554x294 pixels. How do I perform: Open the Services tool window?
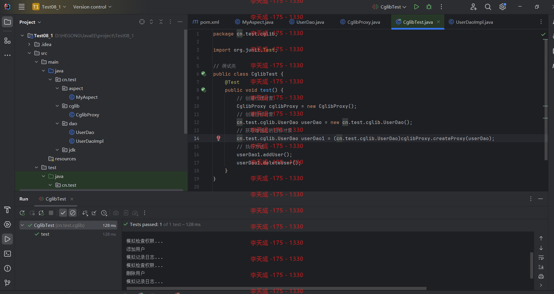tap(8, 225)
